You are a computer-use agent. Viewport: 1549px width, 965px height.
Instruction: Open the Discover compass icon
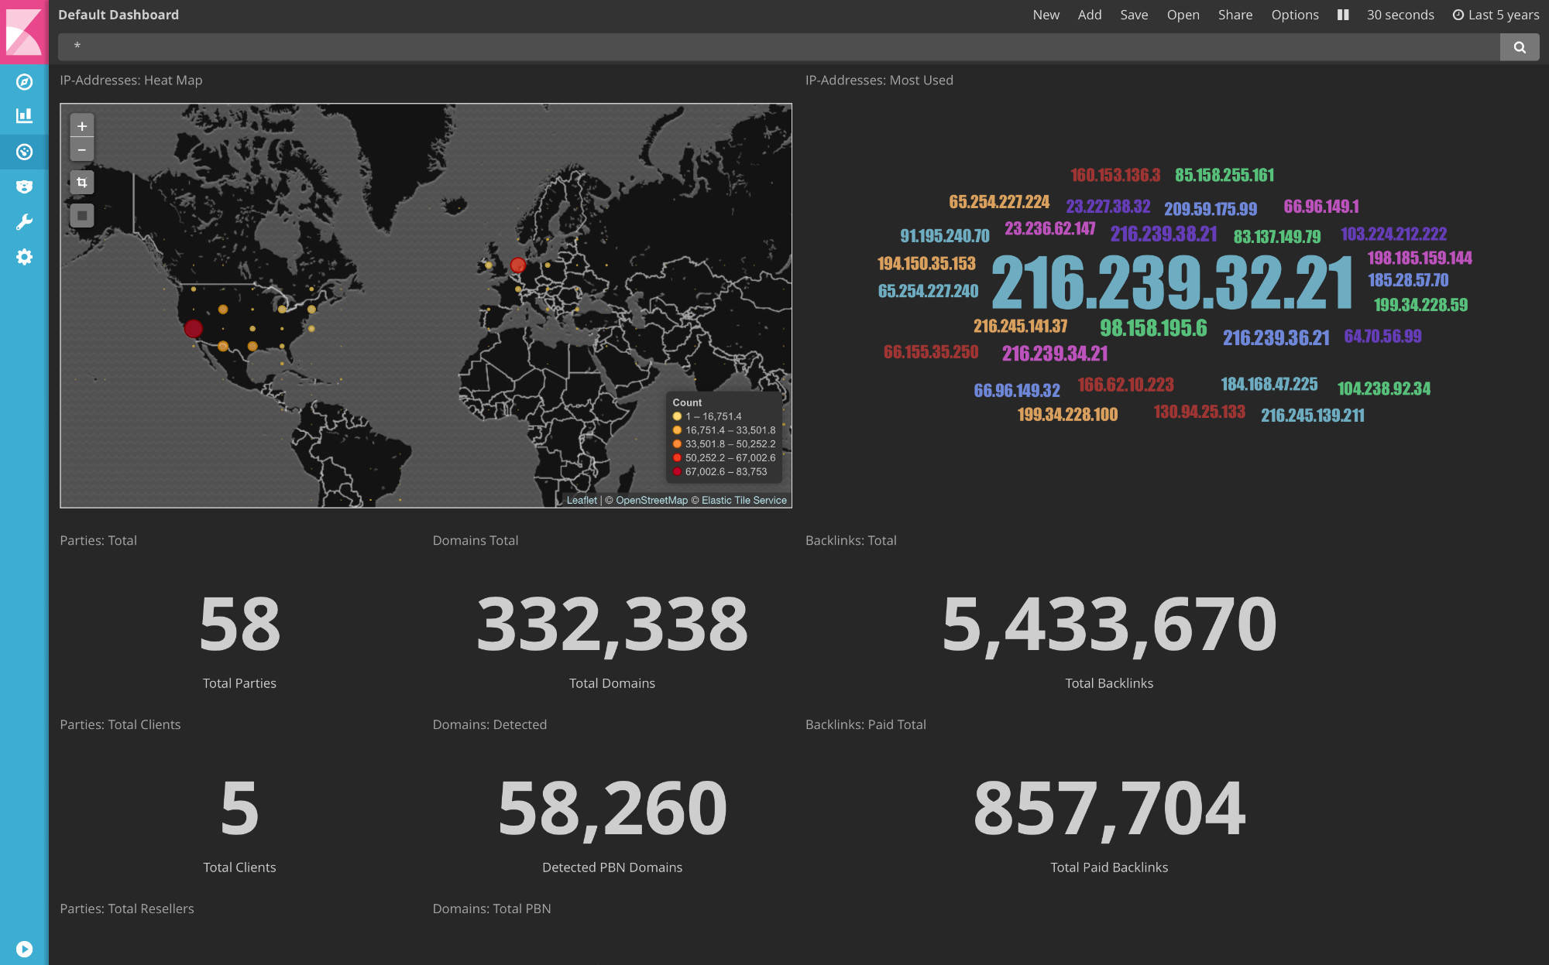point(24,81)
